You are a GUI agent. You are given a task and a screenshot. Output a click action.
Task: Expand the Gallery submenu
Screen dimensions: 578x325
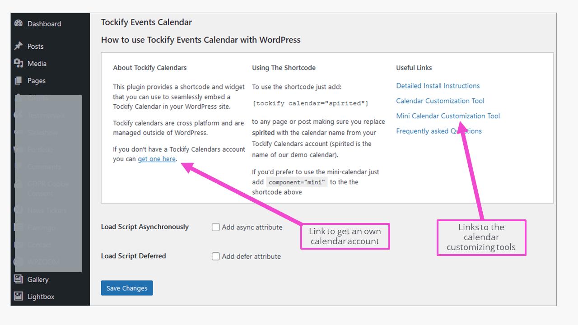tap(38, 279)
